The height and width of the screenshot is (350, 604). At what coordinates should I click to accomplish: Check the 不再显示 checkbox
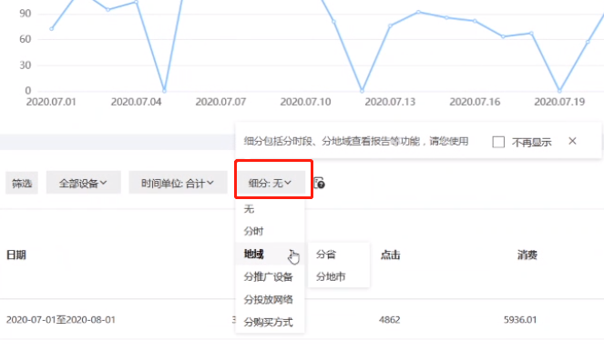498,142
